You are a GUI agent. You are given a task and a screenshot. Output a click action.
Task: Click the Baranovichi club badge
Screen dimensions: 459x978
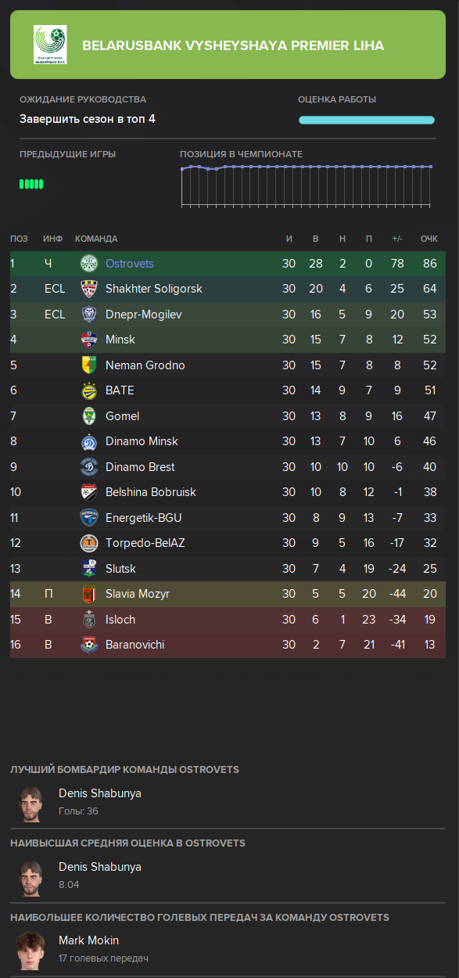tap(89, 645)
